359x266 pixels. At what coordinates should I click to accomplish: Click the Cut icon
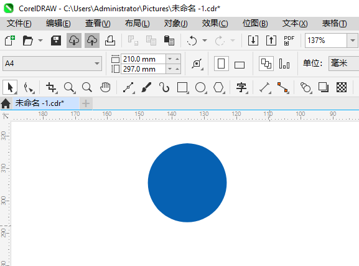[x=133, y=40]
